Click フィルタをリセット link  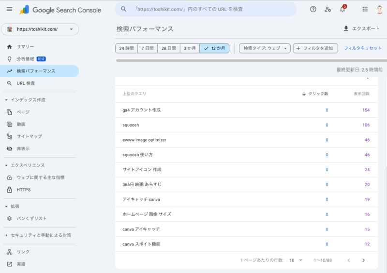363,48
